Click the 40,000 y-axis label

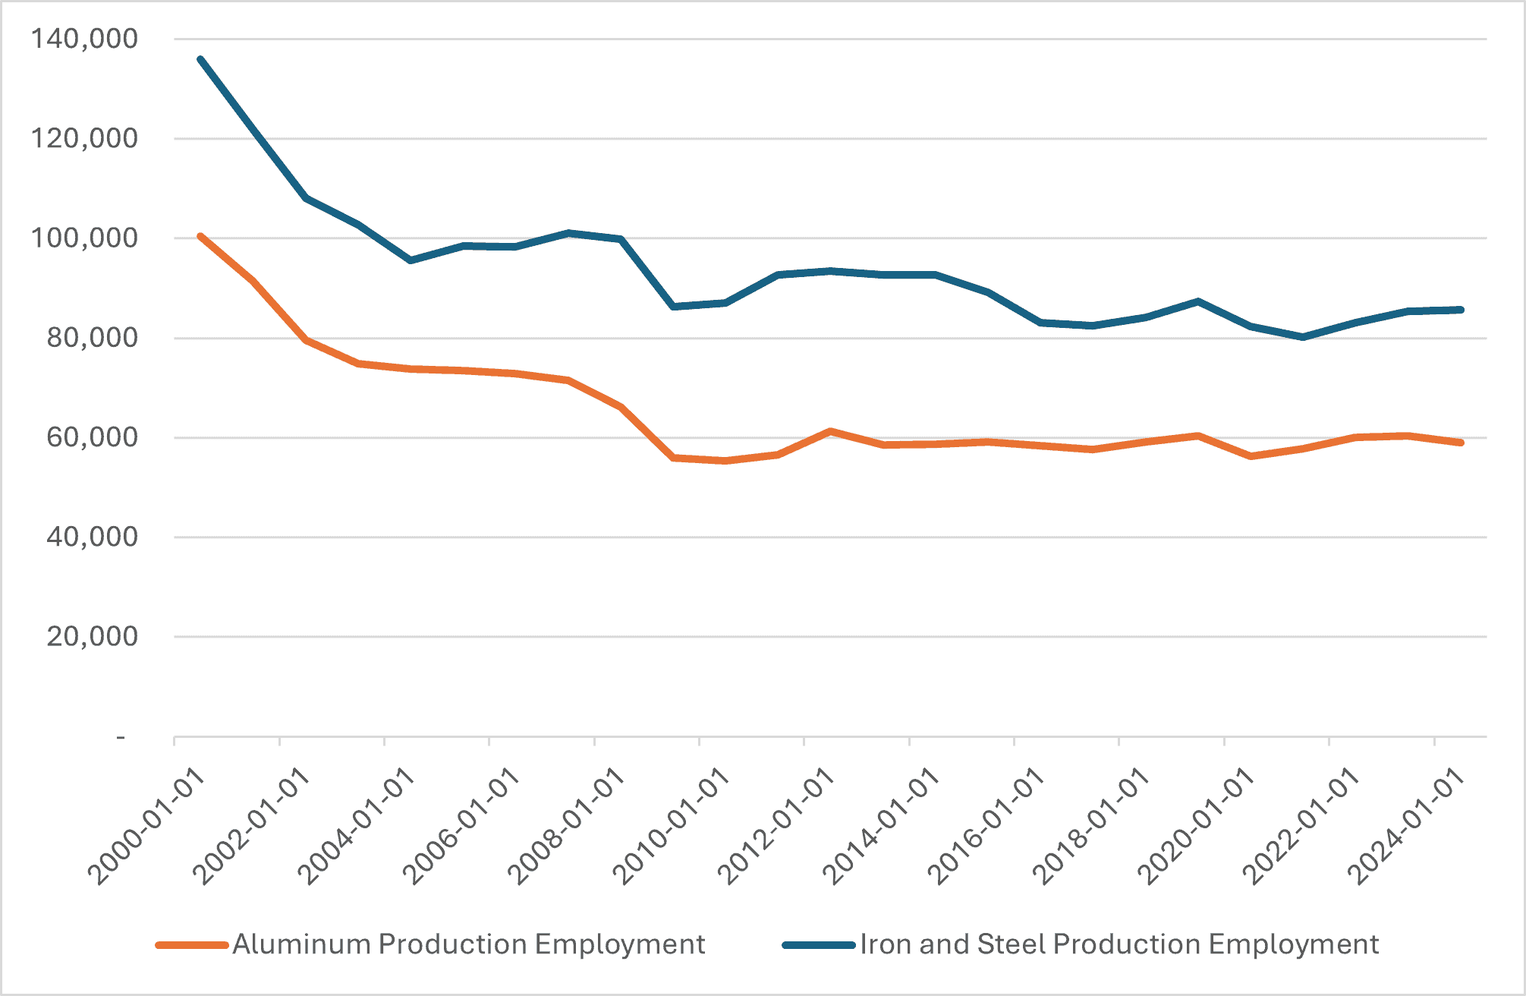(93, 537)
